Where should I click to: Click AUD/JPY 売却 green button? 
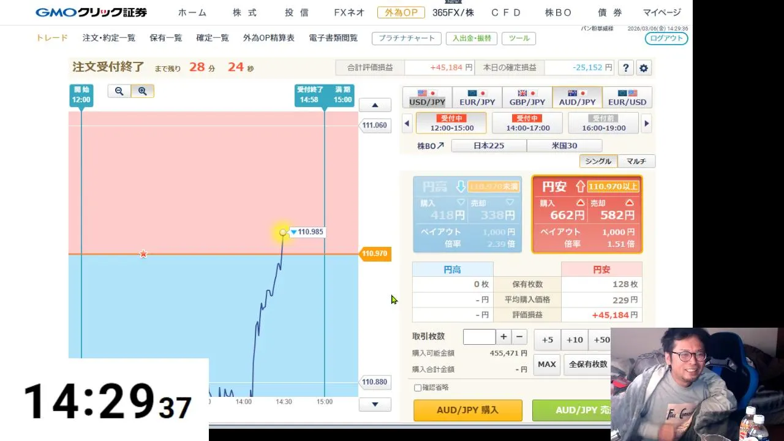point(571,410)
